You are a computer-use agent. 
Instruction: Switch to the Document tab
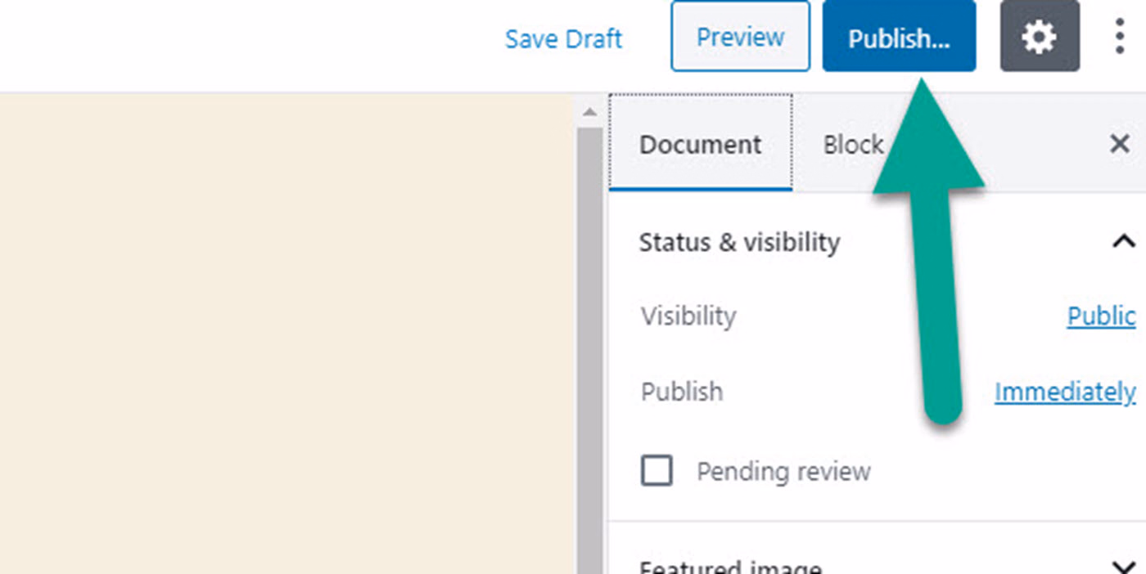[x=700, y=144]
